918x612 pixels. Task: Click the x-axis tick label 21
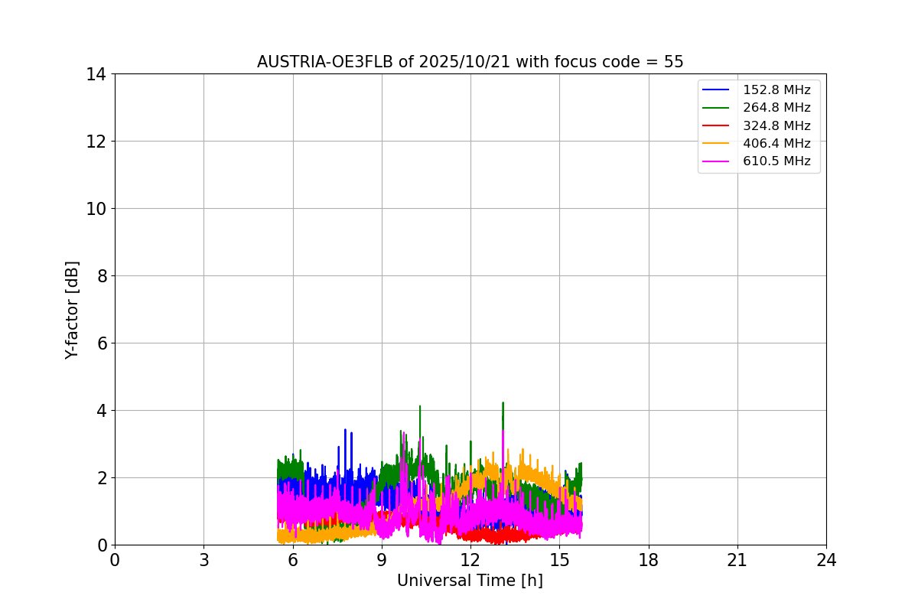tap(737, 560)
